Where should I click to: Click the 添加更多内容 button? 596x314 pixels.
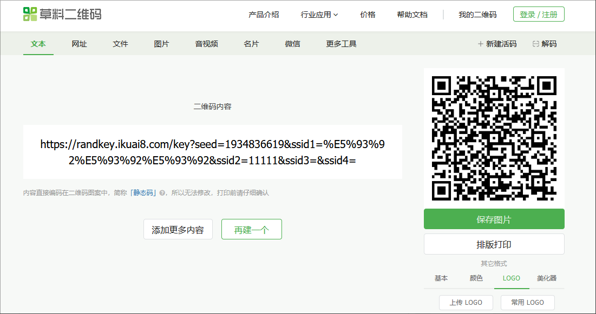click(x=178, y=229)
